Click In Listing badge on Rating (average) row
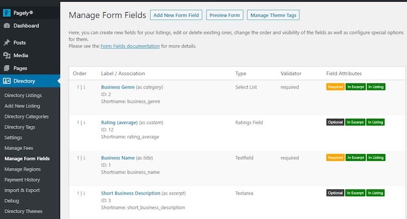407x219 pixels. click(x=376, y=122)
